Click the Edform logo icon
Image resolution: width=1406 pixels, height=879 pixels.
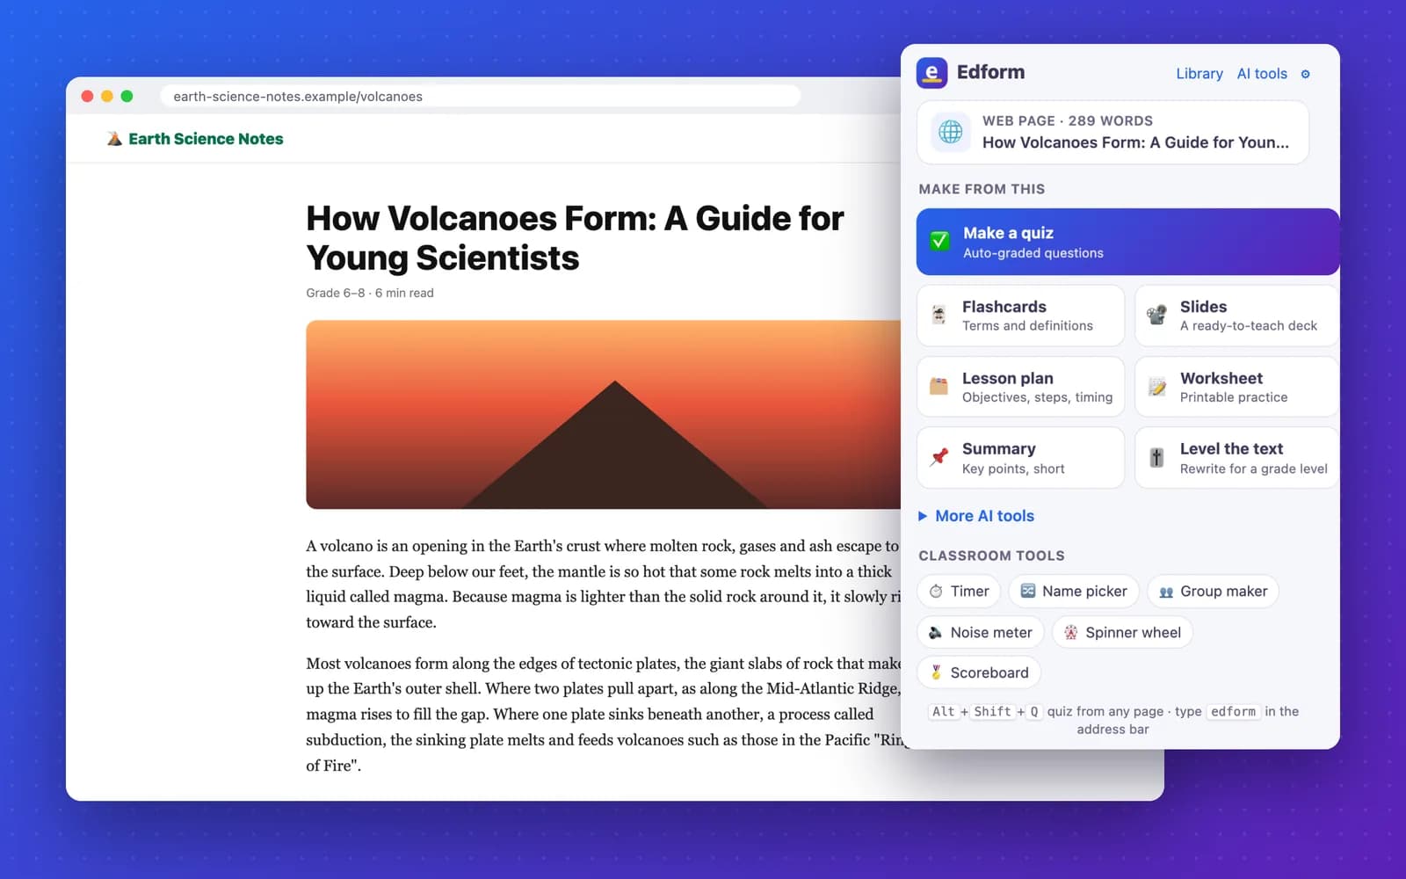(931, 73)
